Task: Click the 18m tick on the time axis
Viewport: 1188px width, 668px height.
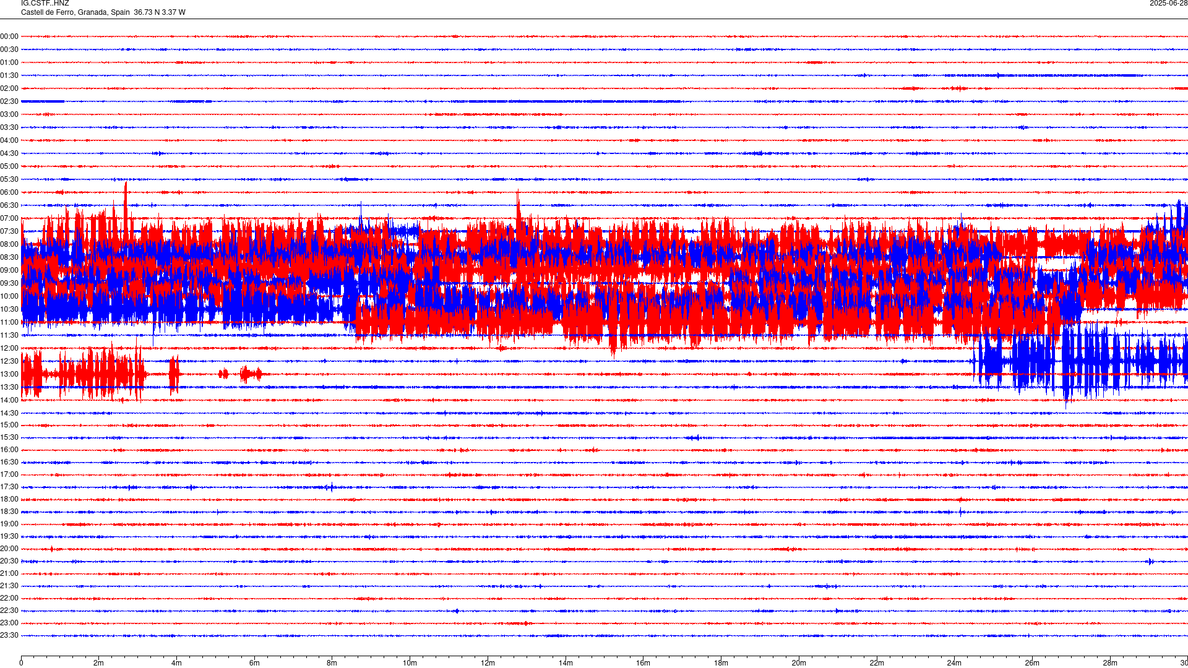Action: (x=721, y=663)
